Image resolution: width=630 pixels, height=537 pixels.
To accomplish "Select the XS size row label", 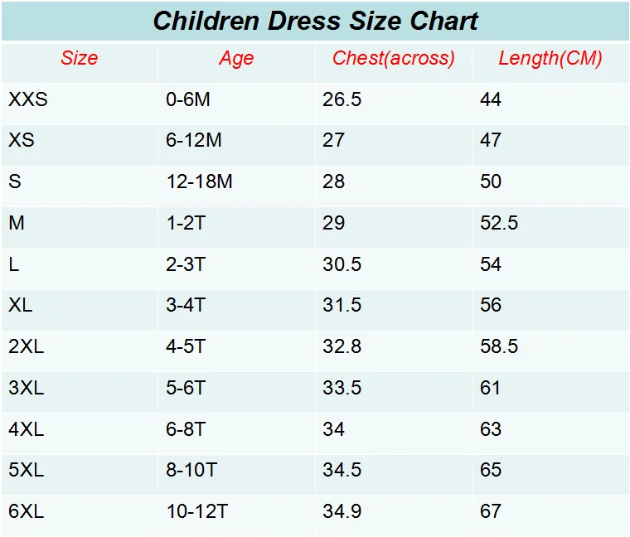I will point(22,140).
